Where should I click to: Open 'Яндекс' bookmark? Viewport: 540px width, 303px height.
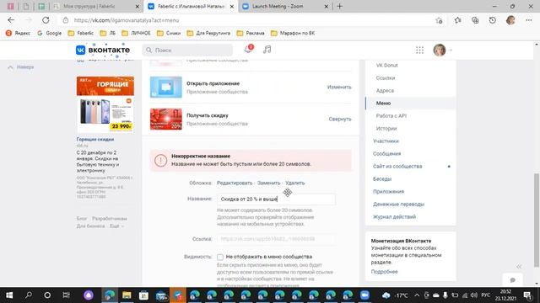click(x=18, y=34)
